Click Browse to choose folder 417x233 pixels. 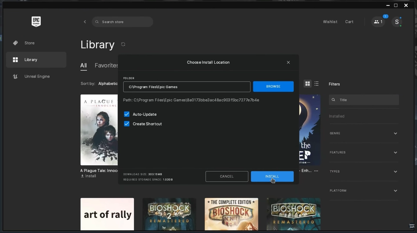tap(273, 86)
